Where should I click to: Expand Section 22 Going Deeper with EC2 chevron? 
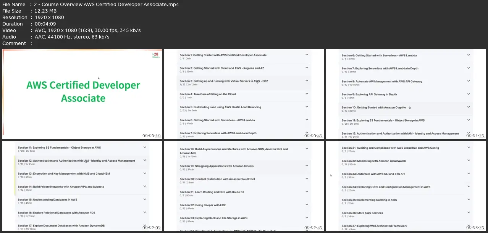click(307, 205)
